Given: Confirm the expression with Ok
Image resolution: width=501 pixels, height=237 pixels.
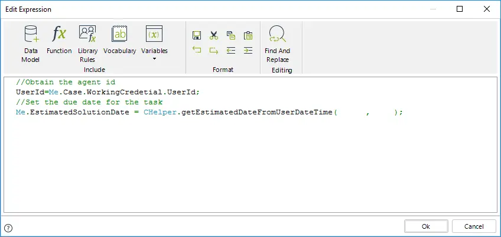Looking at the screenshot, I should click(x=426, y=226).
